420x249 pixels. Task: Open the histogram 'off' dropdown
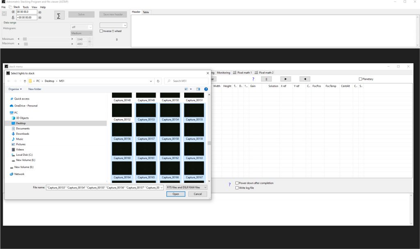coord(82,27)
